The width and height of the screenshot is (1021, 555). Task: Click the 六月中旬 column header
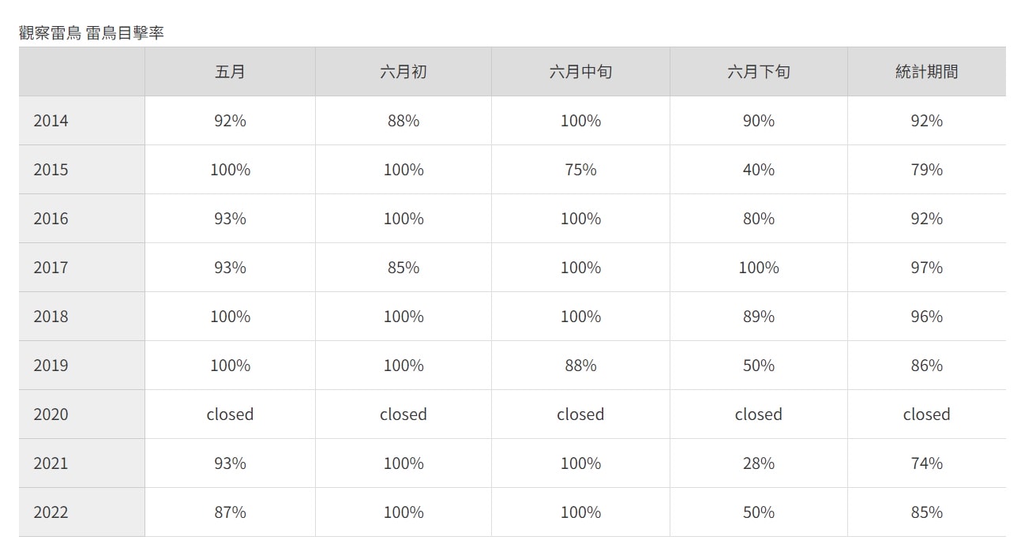pyautogui.click(x=580, y=72)
